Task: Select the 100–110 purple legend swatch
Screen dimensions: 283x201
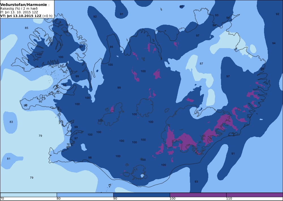Action: pyautogui.click(x=198, y=195)
